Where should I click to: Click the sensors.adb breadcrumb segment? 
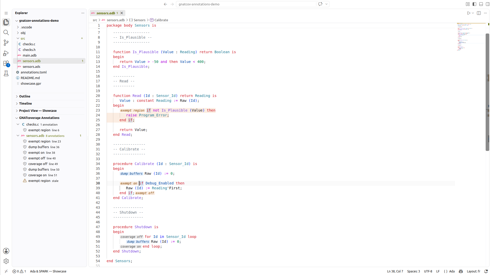(113, 20)
